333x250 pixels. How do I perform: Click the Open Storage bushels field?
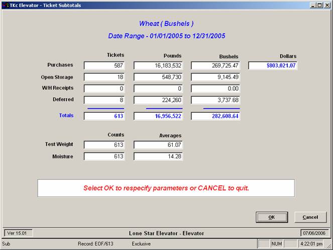[x=215, y=77]
